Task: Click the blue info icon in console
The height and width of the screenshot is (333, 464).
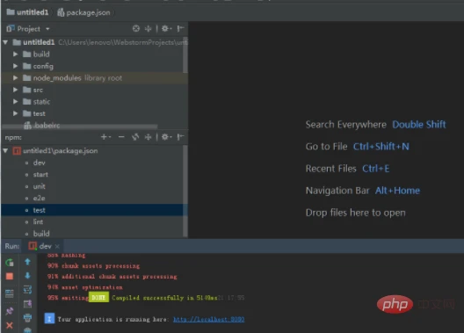Action: tap(49, 319)
